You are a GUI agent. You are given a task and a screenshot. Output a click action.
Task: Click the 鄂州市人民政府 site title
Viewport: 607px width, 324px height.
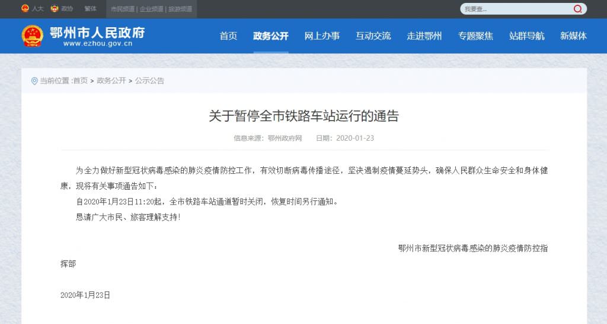pyautogui.click(x=97, y=33)
